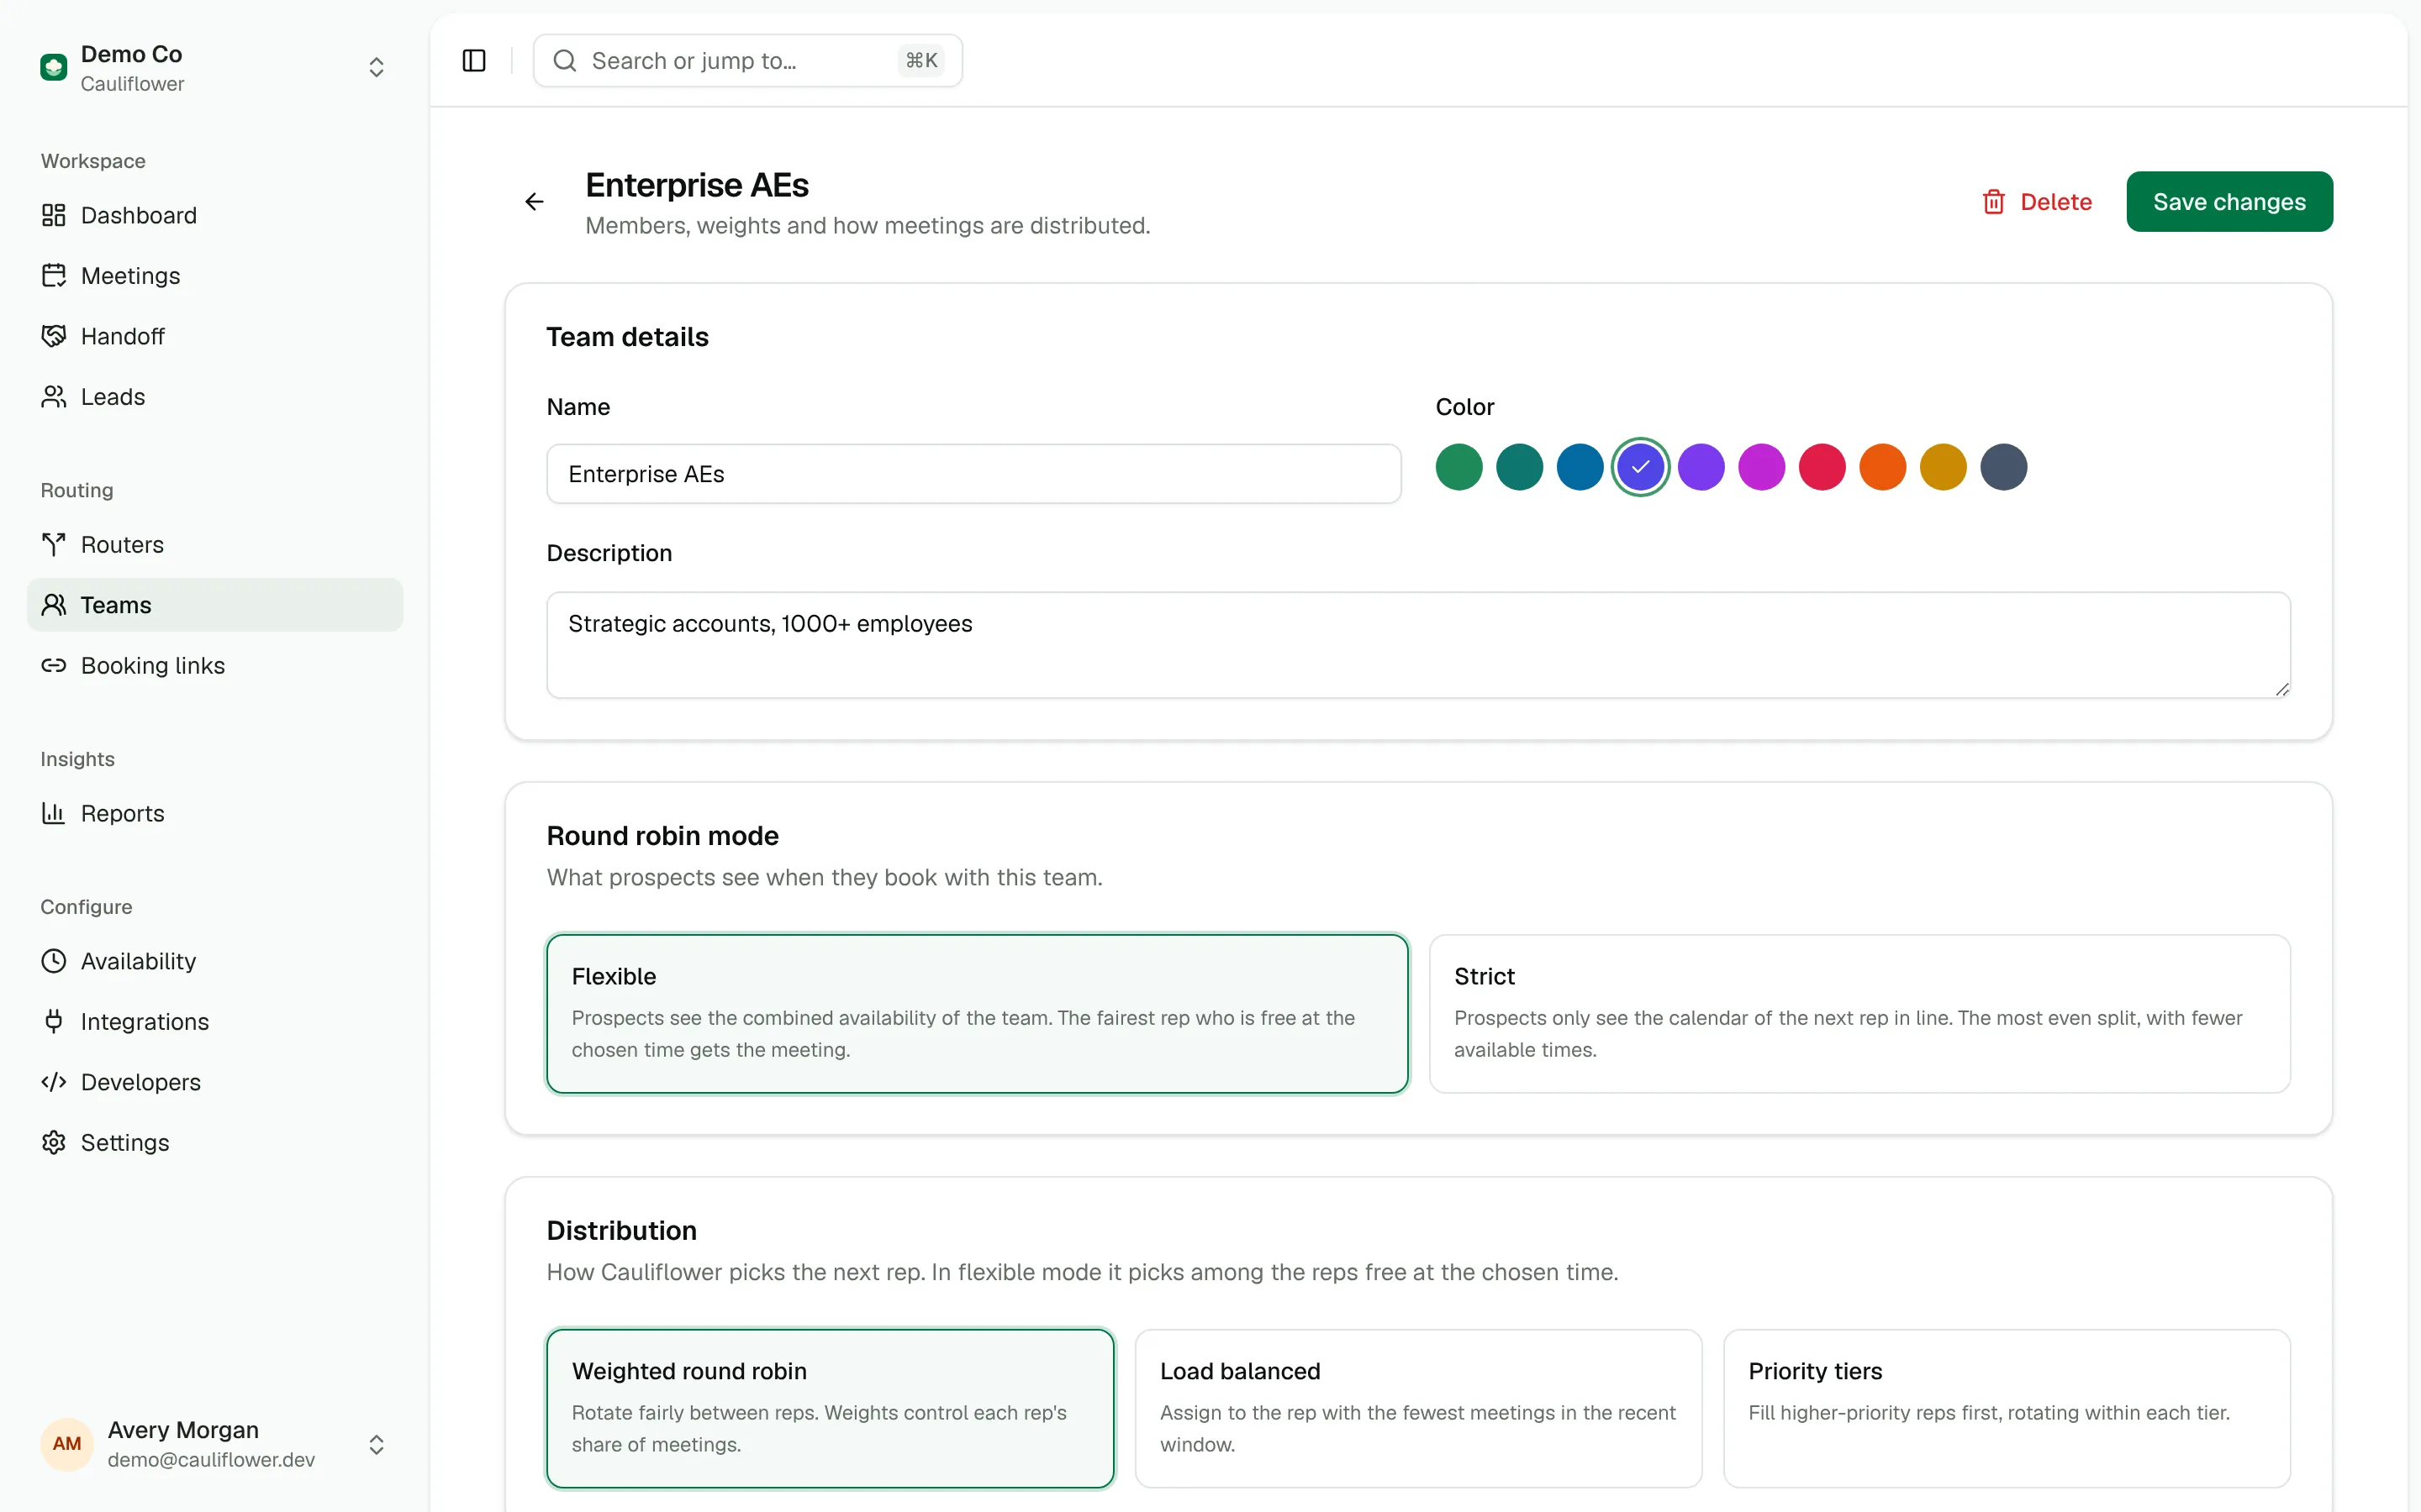
Task: Open the Teams sidebar item
Action: 215,605
